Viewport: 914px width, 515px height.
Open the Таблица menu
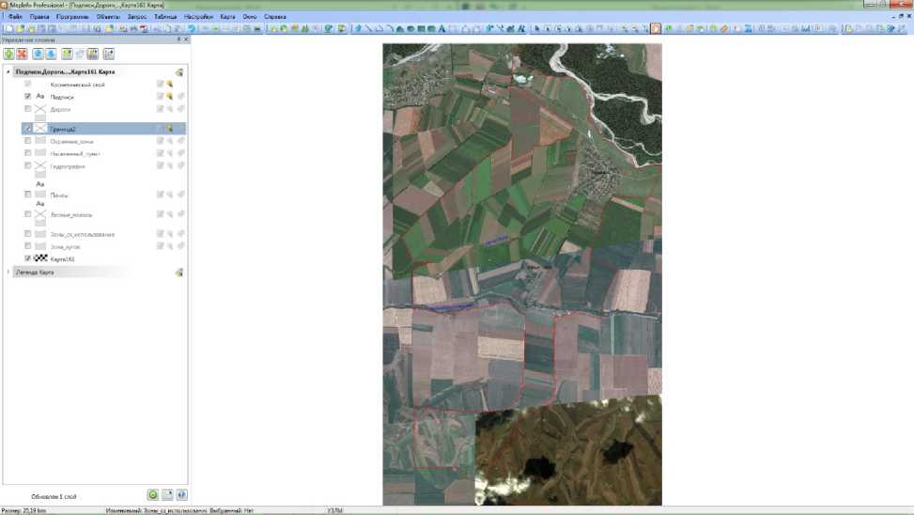(165, 17)
